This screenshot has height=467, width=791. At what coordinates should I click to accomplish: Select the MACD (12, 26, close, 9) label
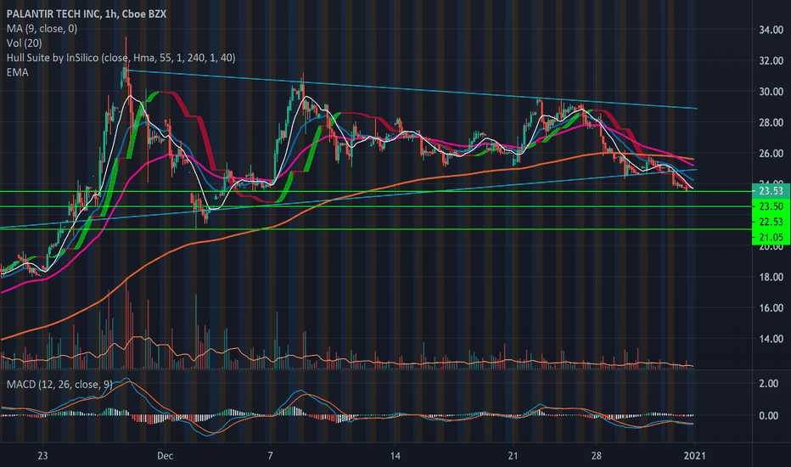pos(59,384)
